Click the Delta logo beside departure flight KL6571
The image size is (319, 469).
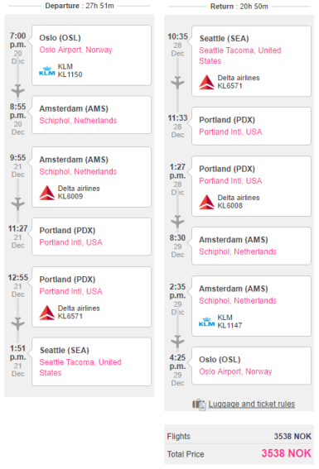click(46, 313)
